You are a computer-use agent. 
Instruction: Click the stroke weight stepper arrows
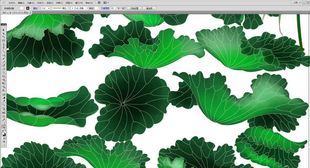tap(41, 8)
